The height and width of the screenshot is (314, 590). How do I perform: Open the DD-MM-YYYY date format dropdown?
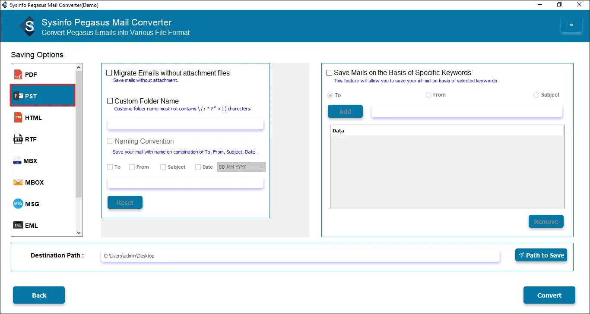pyautogui.click(x=241, y=167)
